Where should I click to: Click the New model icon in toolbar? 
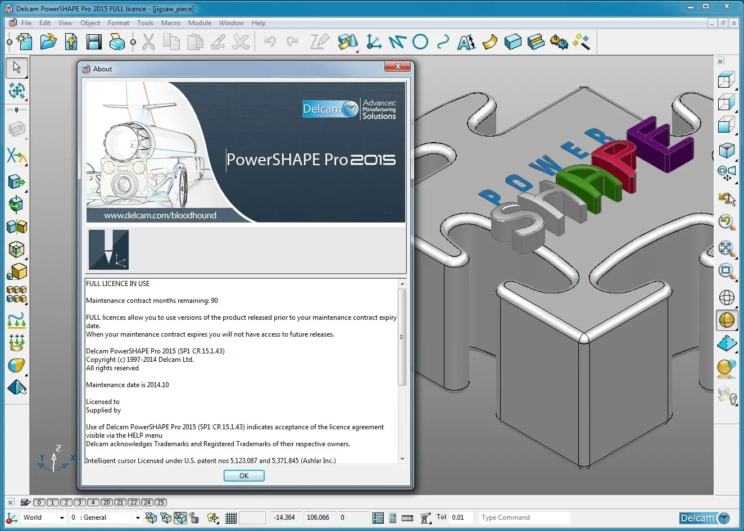point(24,42)
